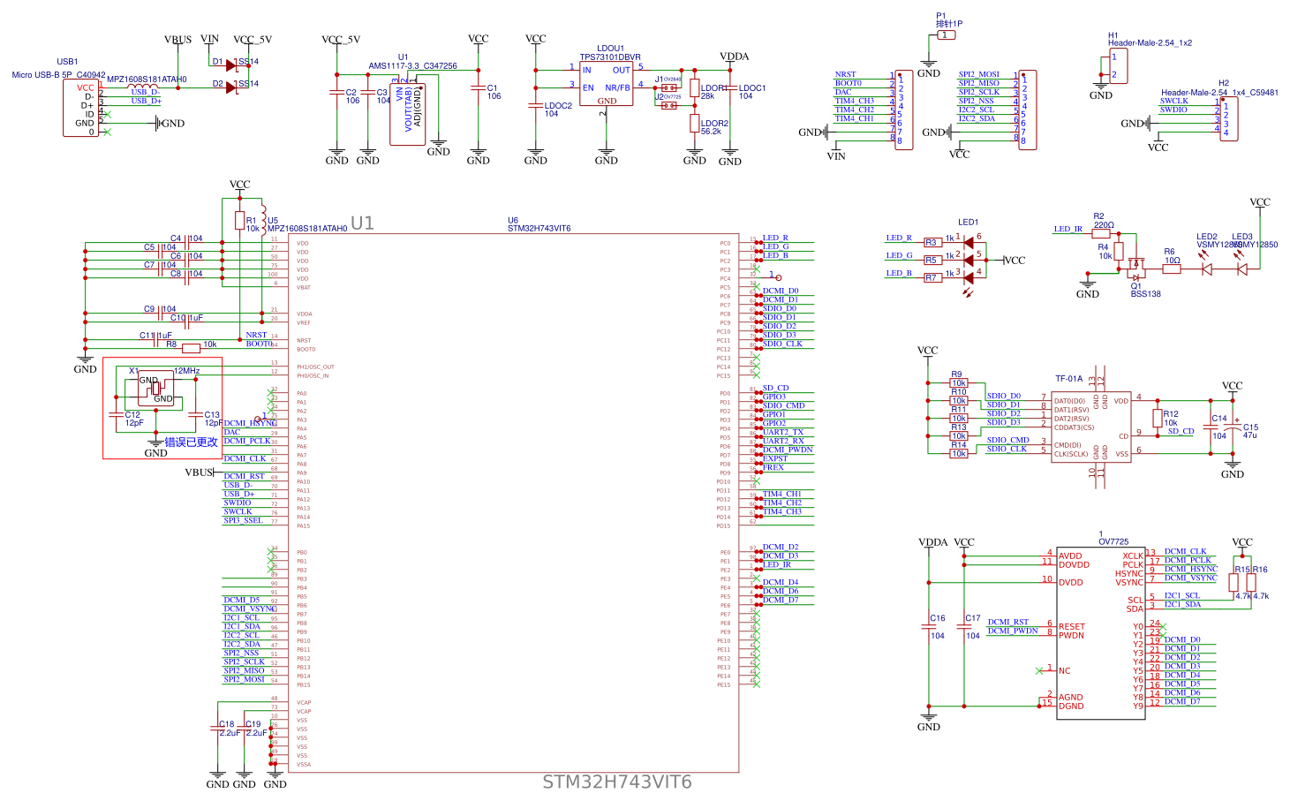This screenshot has height=801, width=1290.
Task: Select the R2 220Ω resistor
Action: pos(1100,233)
